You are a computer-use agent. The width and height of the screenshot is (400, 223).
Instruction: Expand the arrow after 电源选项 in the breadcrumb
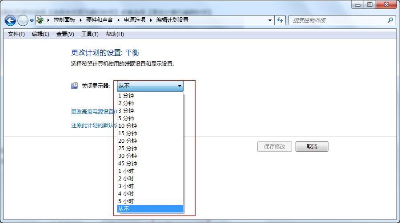(x=151, y=20)
